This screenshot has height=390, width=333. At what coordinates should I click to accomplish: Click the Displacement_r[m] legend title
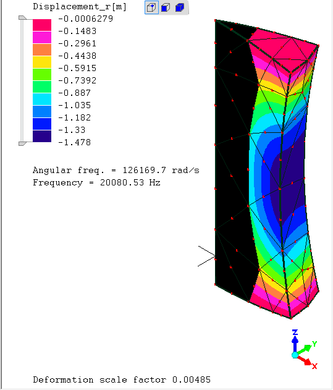pos(80,7)
